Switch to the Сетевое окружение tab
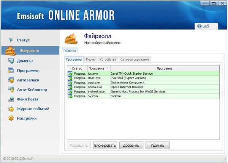The image size is (228, 163). point(135,60)
